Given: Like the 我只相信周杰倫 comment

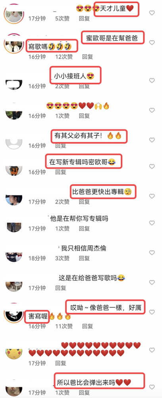Looking at the screenshot, I should 152,253.
